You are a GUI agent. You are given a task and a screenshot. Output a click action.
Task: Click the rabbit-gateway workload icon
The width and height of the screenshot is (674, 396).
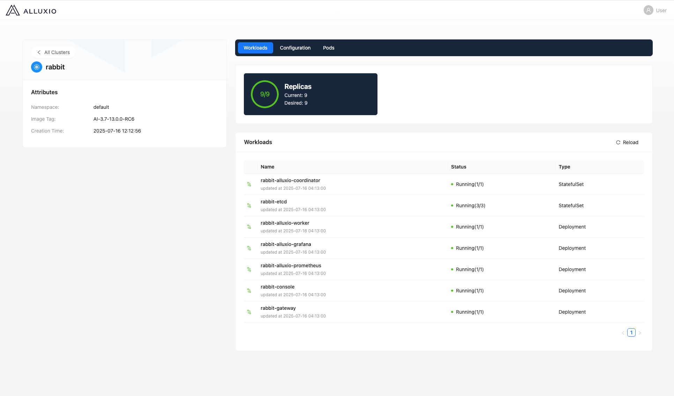(x=249, y=312)
